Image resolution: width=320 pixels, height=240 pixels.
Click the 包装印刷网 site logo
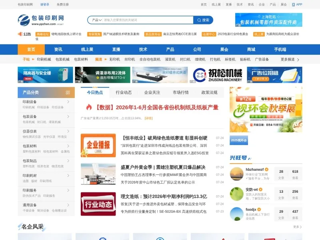41,20
